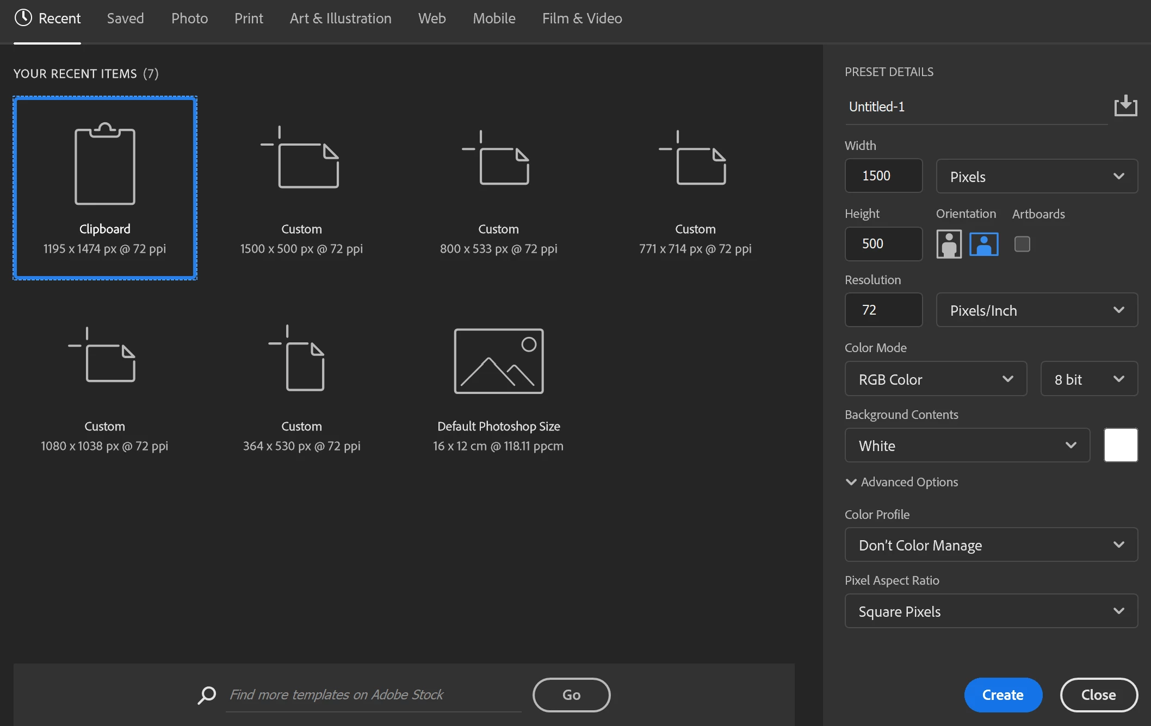Open the Film & Video tab
Screen dimensions: 1151x726
pyautogui.click(x=581, y=18)
